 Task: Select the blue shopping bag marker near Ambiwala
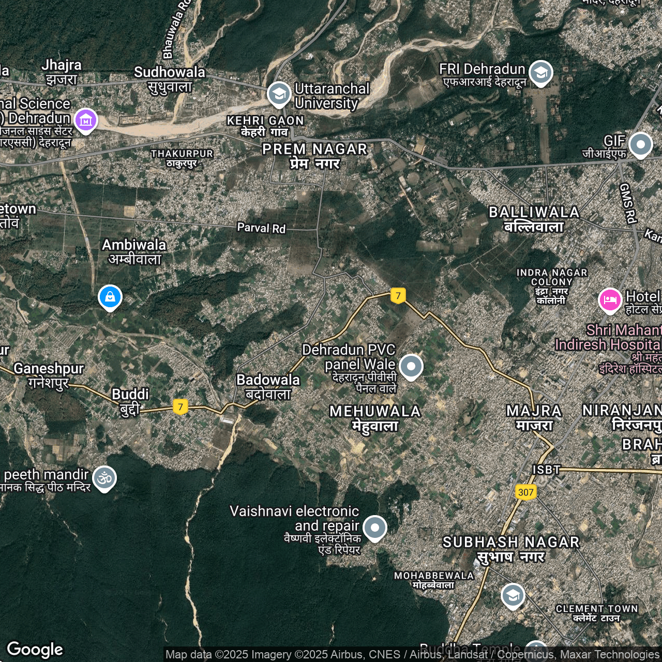[110, 297]
